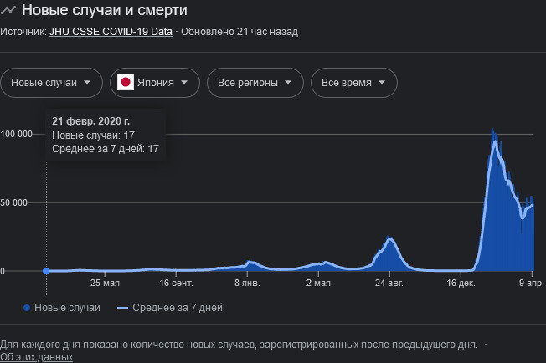The image size is (546, 363).
Task: Click the 50 000 y-axis label
Action: [x=17, y=202]
